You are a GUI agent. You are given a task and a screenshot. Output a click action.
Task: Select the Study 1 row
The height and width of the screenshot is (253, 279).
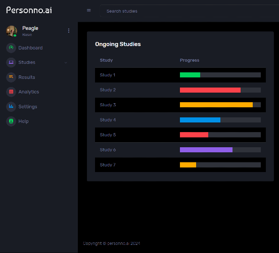(x=180, y=75)
